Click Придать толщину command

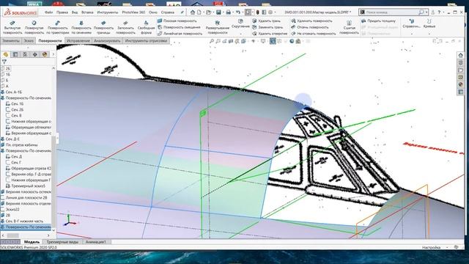tap(378, 21)
